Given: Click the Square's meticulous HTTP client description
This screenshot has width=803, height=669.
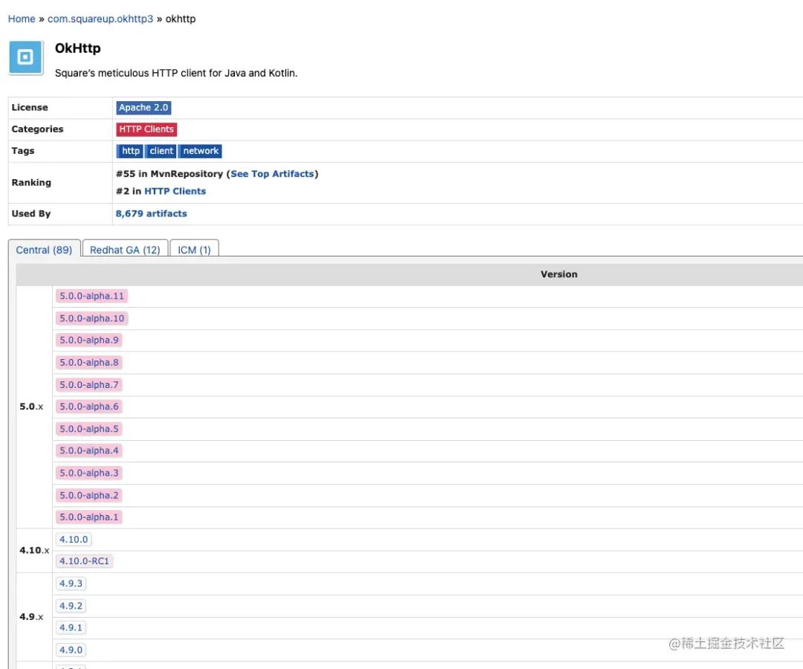Looking at the screenshot, I should [176, 73].
